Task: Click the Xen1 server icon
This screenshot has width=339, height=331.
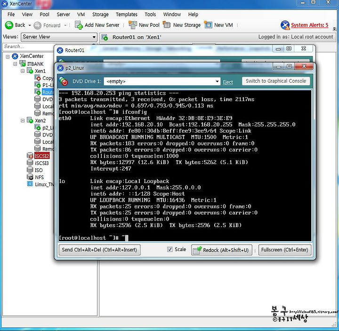Action: point(30,71)
